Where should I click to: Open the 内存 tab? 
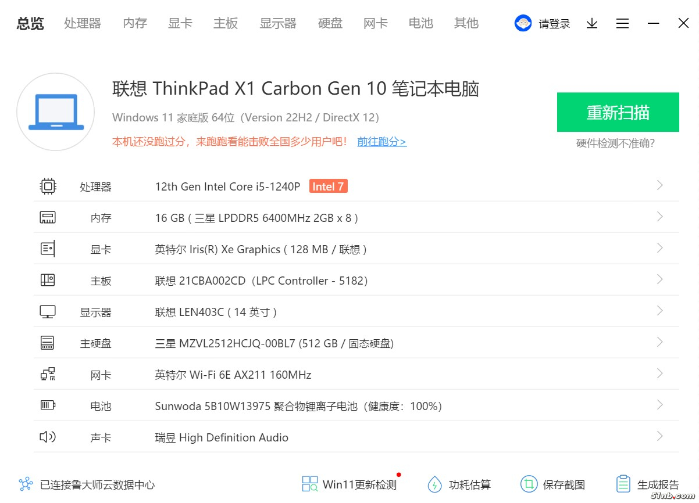coord(135,23)
